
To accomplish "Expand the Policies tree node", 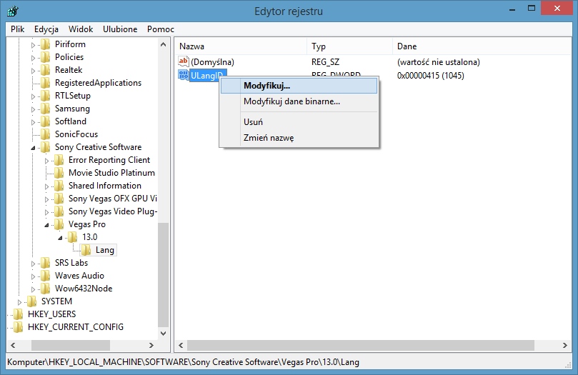I will [33, 58].
